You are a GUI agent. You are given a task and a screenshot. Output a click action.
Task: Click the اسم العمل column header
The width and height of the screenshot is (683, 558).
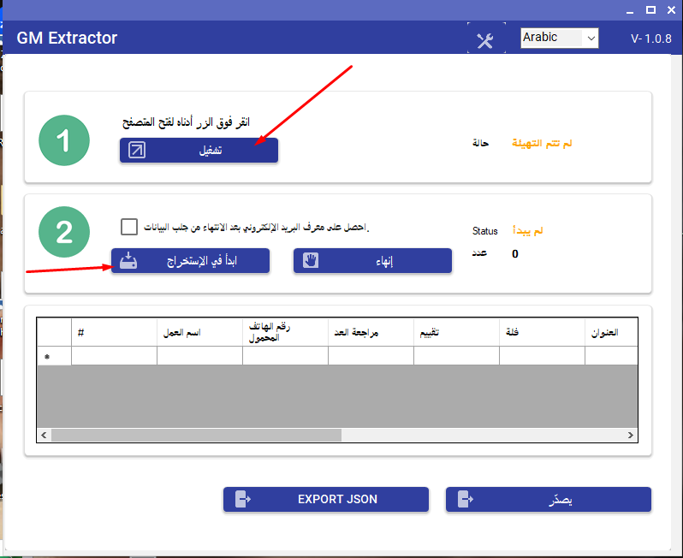(199, 332)
